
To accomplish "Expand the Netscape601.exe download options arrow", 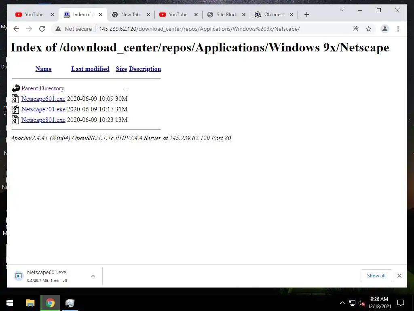I will click(93, 276).
